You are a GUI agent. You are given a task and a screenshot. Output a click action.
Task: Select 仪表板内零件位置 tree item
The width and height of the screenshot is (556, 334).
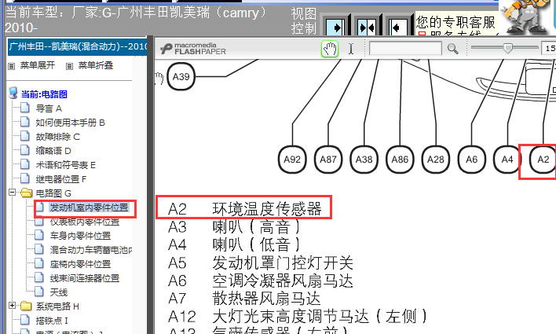[x=85, y=222]
